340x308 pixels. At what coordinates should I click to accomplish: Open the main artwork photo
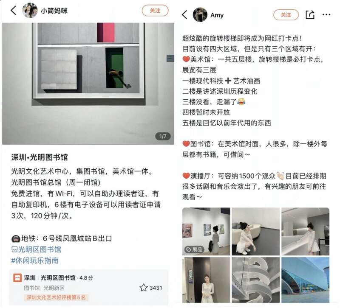point(88,84)
